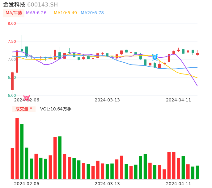Click the bull (牛) signal marker icon
The image size is (212, 188).
[27, 98]
